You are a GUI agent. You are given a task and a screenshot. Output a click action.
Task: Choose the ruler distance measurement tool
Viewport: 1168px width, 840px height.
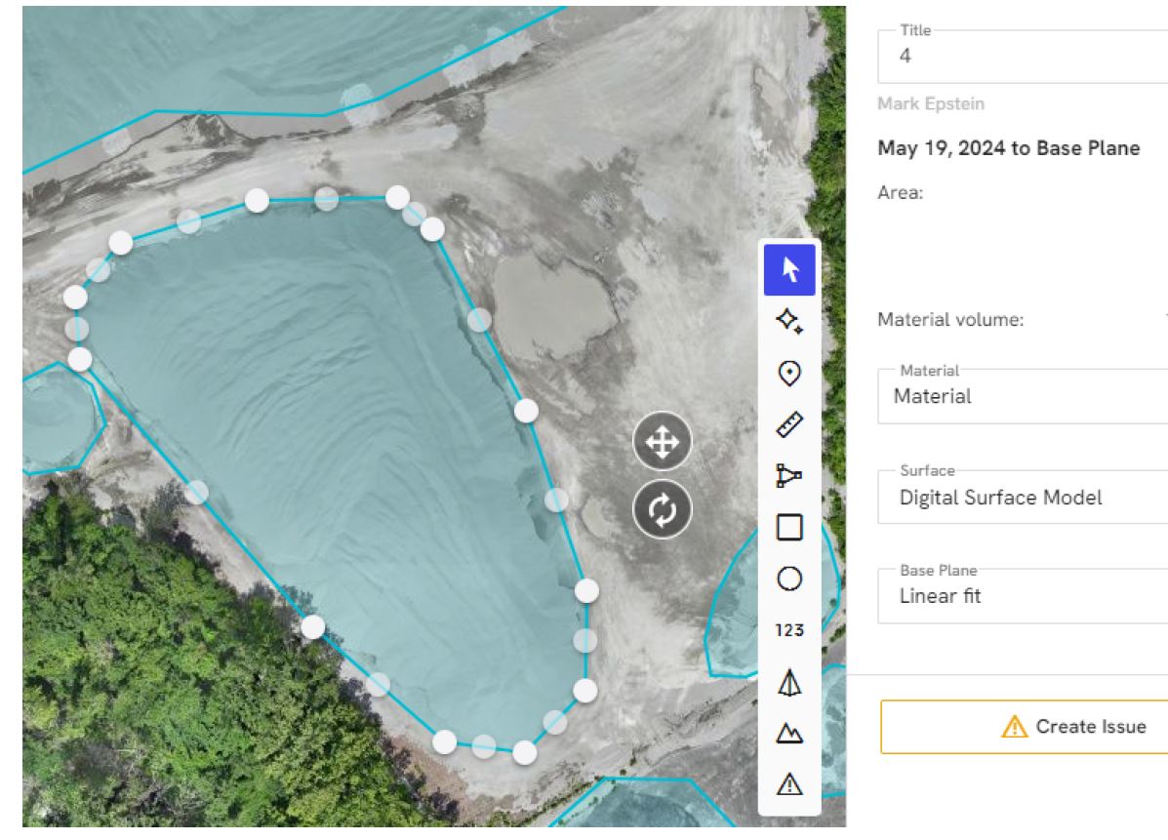pos(788,423)
